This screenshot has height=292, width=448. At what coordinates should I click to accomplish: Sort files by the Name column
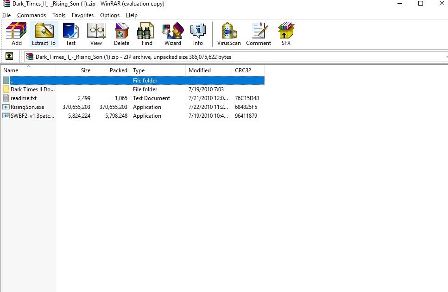(x=28, y=70)
